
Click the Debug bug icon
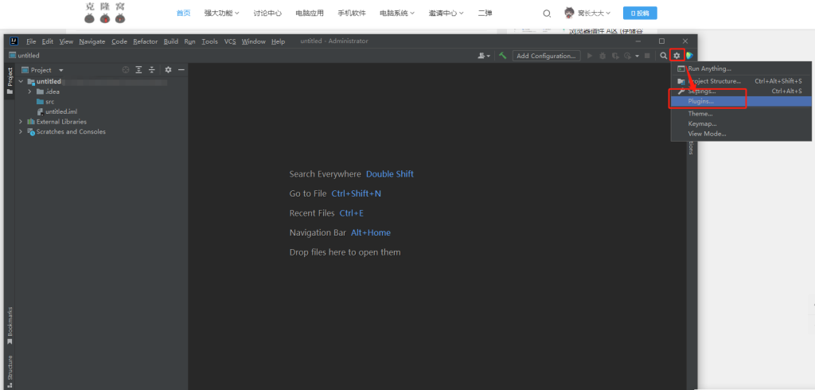point(602,56)
